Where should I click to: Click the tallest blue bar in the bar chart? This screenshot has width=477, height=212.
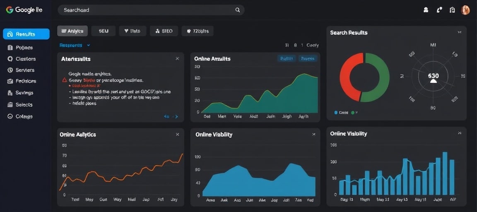click(x=445, y=173)
